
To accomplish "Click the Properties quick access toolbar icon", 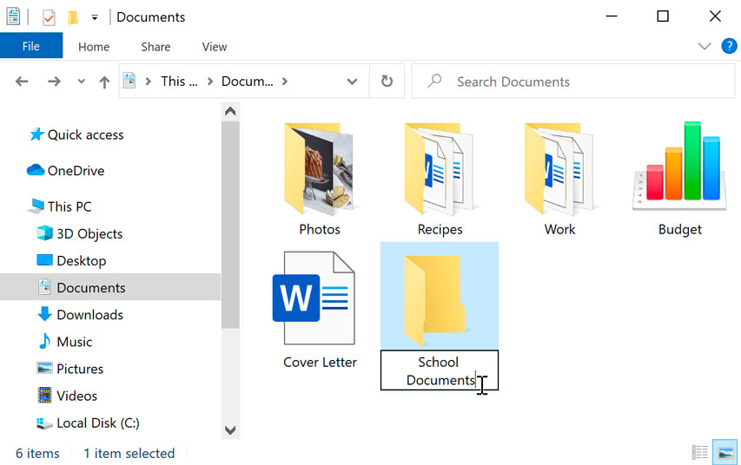I will click(x=49, y=16).
